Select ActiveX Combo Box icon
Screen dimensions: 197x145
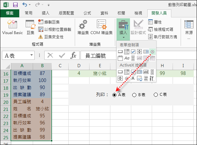tap(127, 72)
